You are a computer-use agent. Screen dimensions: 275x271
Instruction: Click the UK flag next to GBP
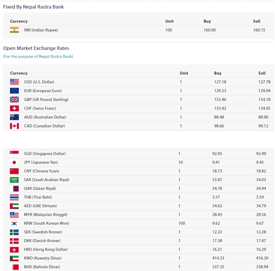coord(14,99)
